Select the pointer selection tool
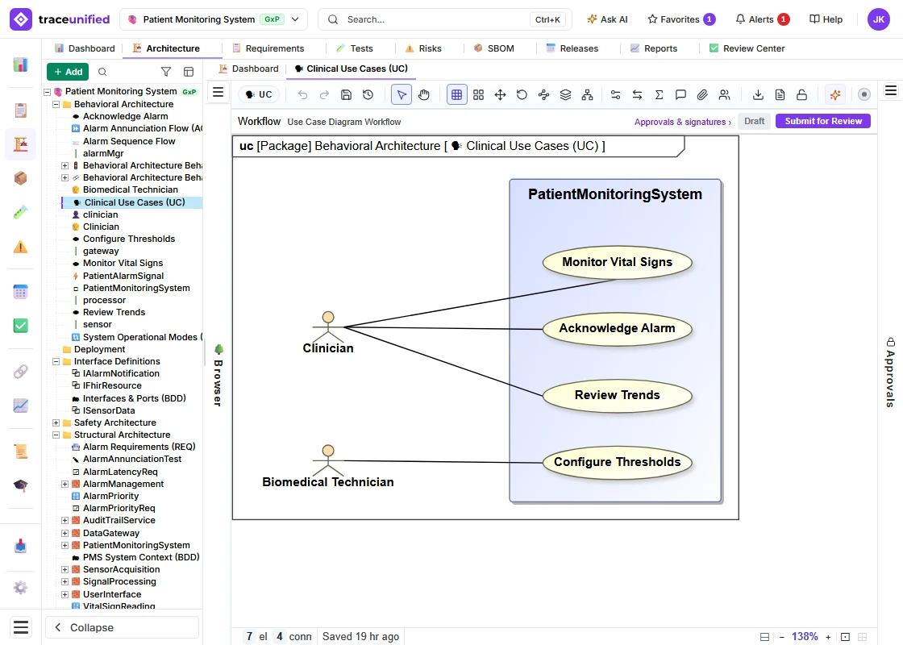Screen dimensions: 903x645 pos(402,94)
